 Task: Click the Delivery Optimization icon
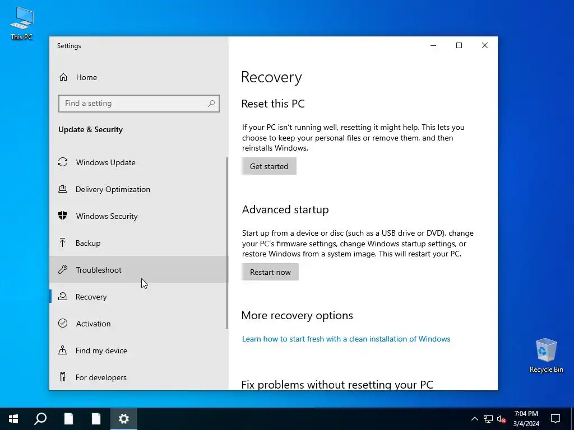click(x=63, y=189)
